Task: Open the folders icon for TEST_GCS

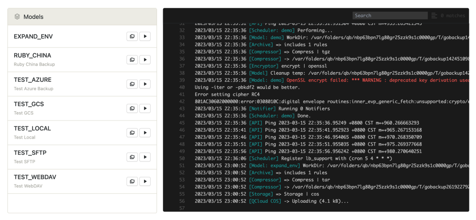Action: pos(132,108)
